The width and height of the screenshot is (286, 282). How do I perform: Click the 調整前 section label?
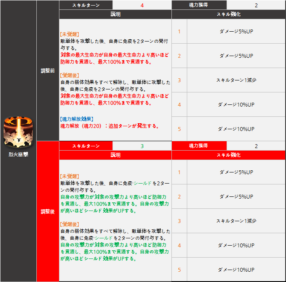(47, 71)
